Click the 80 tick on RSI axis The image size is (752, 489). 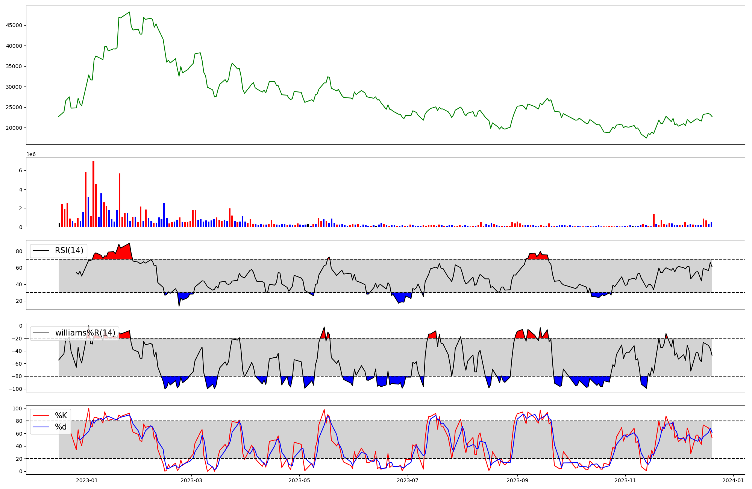(19, 251)
